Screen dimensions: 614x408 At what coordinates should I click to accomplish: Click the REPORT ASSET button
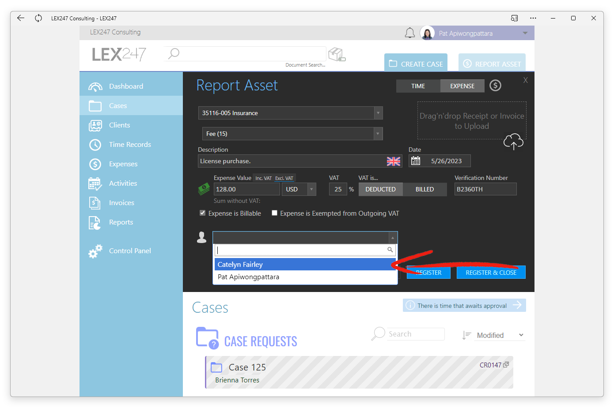pos(492,63)
